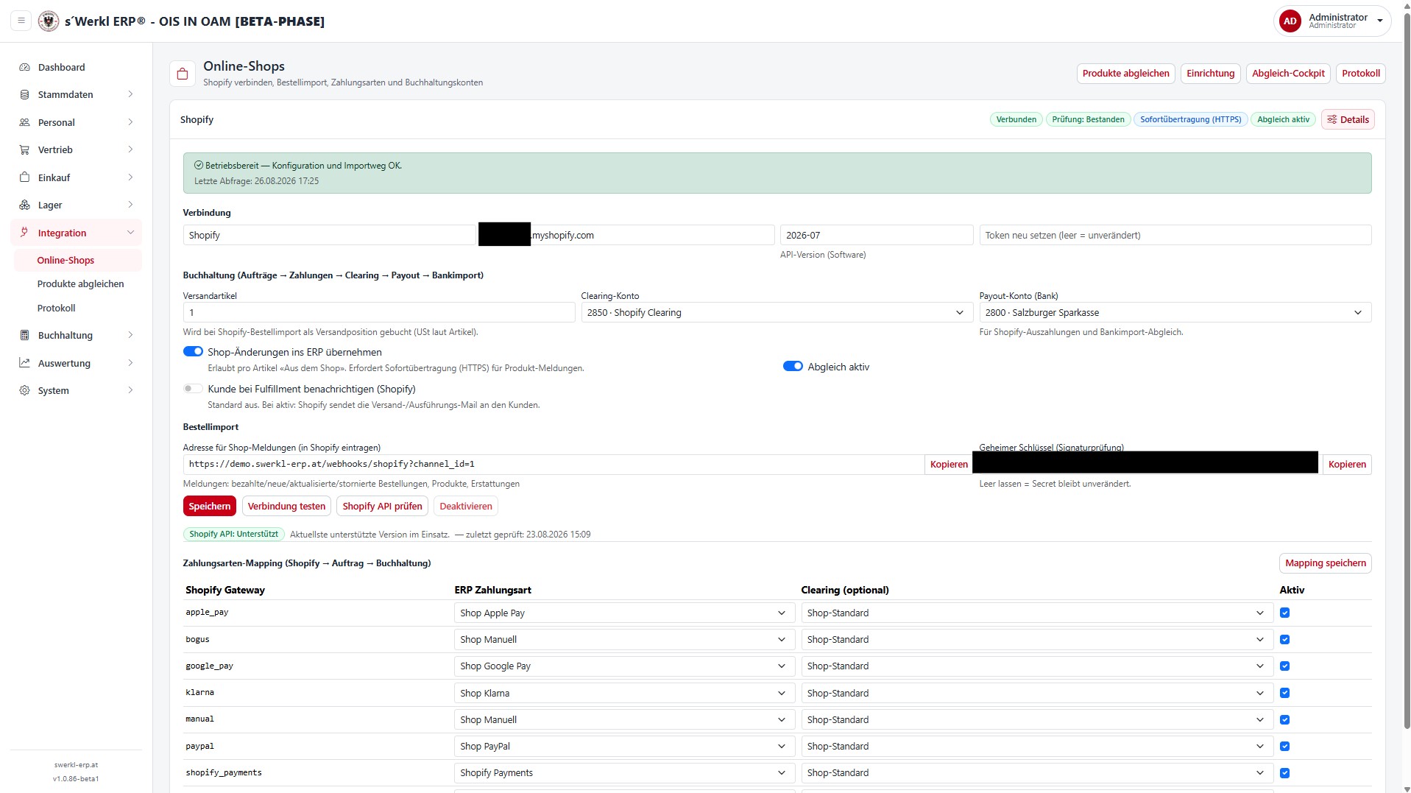This screenshot has height=793, width=1411.
Task: Open the Vertrieb menu item
Action: tap(76, 149)
